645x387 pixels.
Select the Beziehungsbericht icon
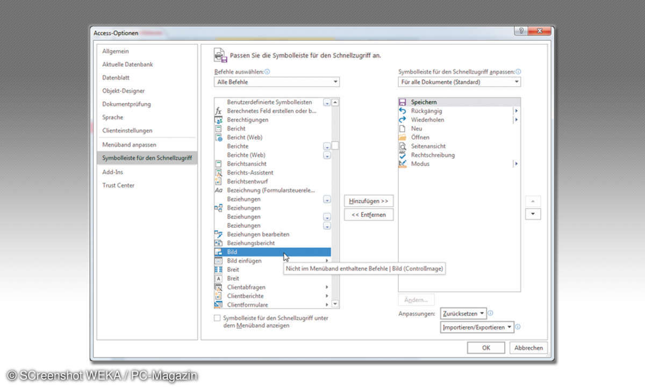[x=218, y=243]
